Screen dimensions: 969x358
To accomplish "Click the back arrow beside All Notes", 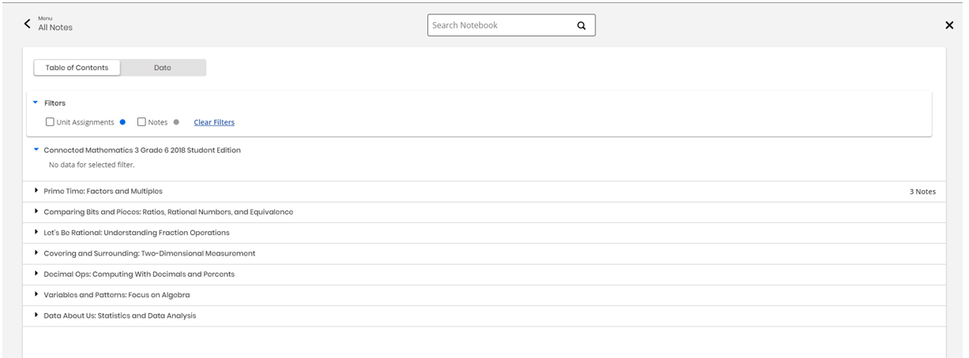I will 28,24.
